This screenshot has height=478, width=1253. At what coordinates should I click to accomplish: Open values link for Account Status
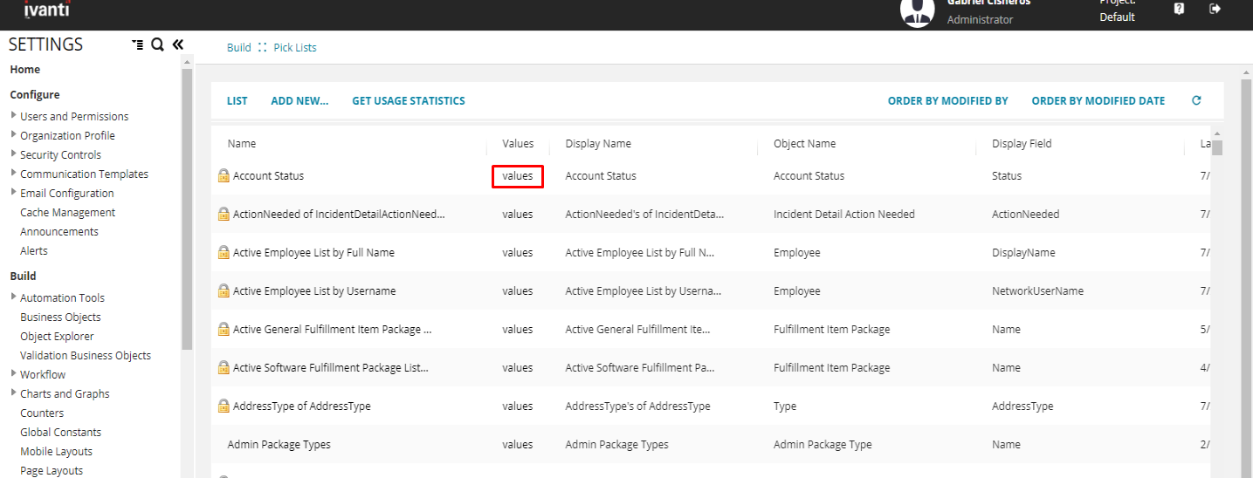click(x=517, y=176)
